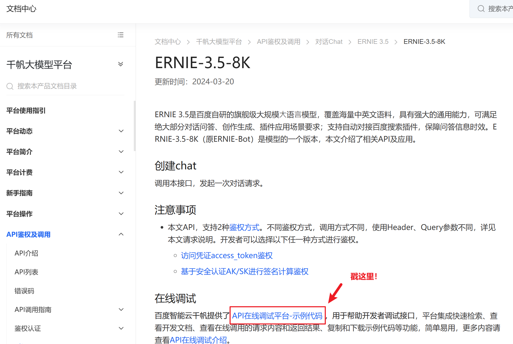
Task: Click the magnifier icon in 搜索本产品文档目录
Action: 10,86
